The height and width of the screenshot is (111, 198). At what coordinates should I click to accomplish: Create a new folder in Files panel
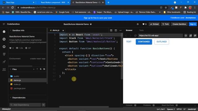coord(44,69)
